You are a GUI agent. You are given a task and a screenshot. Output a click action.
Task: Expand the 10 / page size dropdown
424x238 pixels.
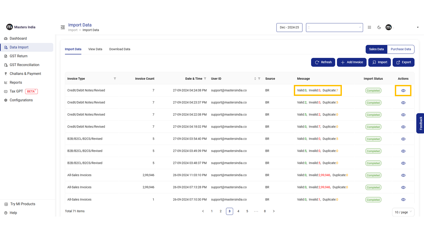click(x=403, y=212)
